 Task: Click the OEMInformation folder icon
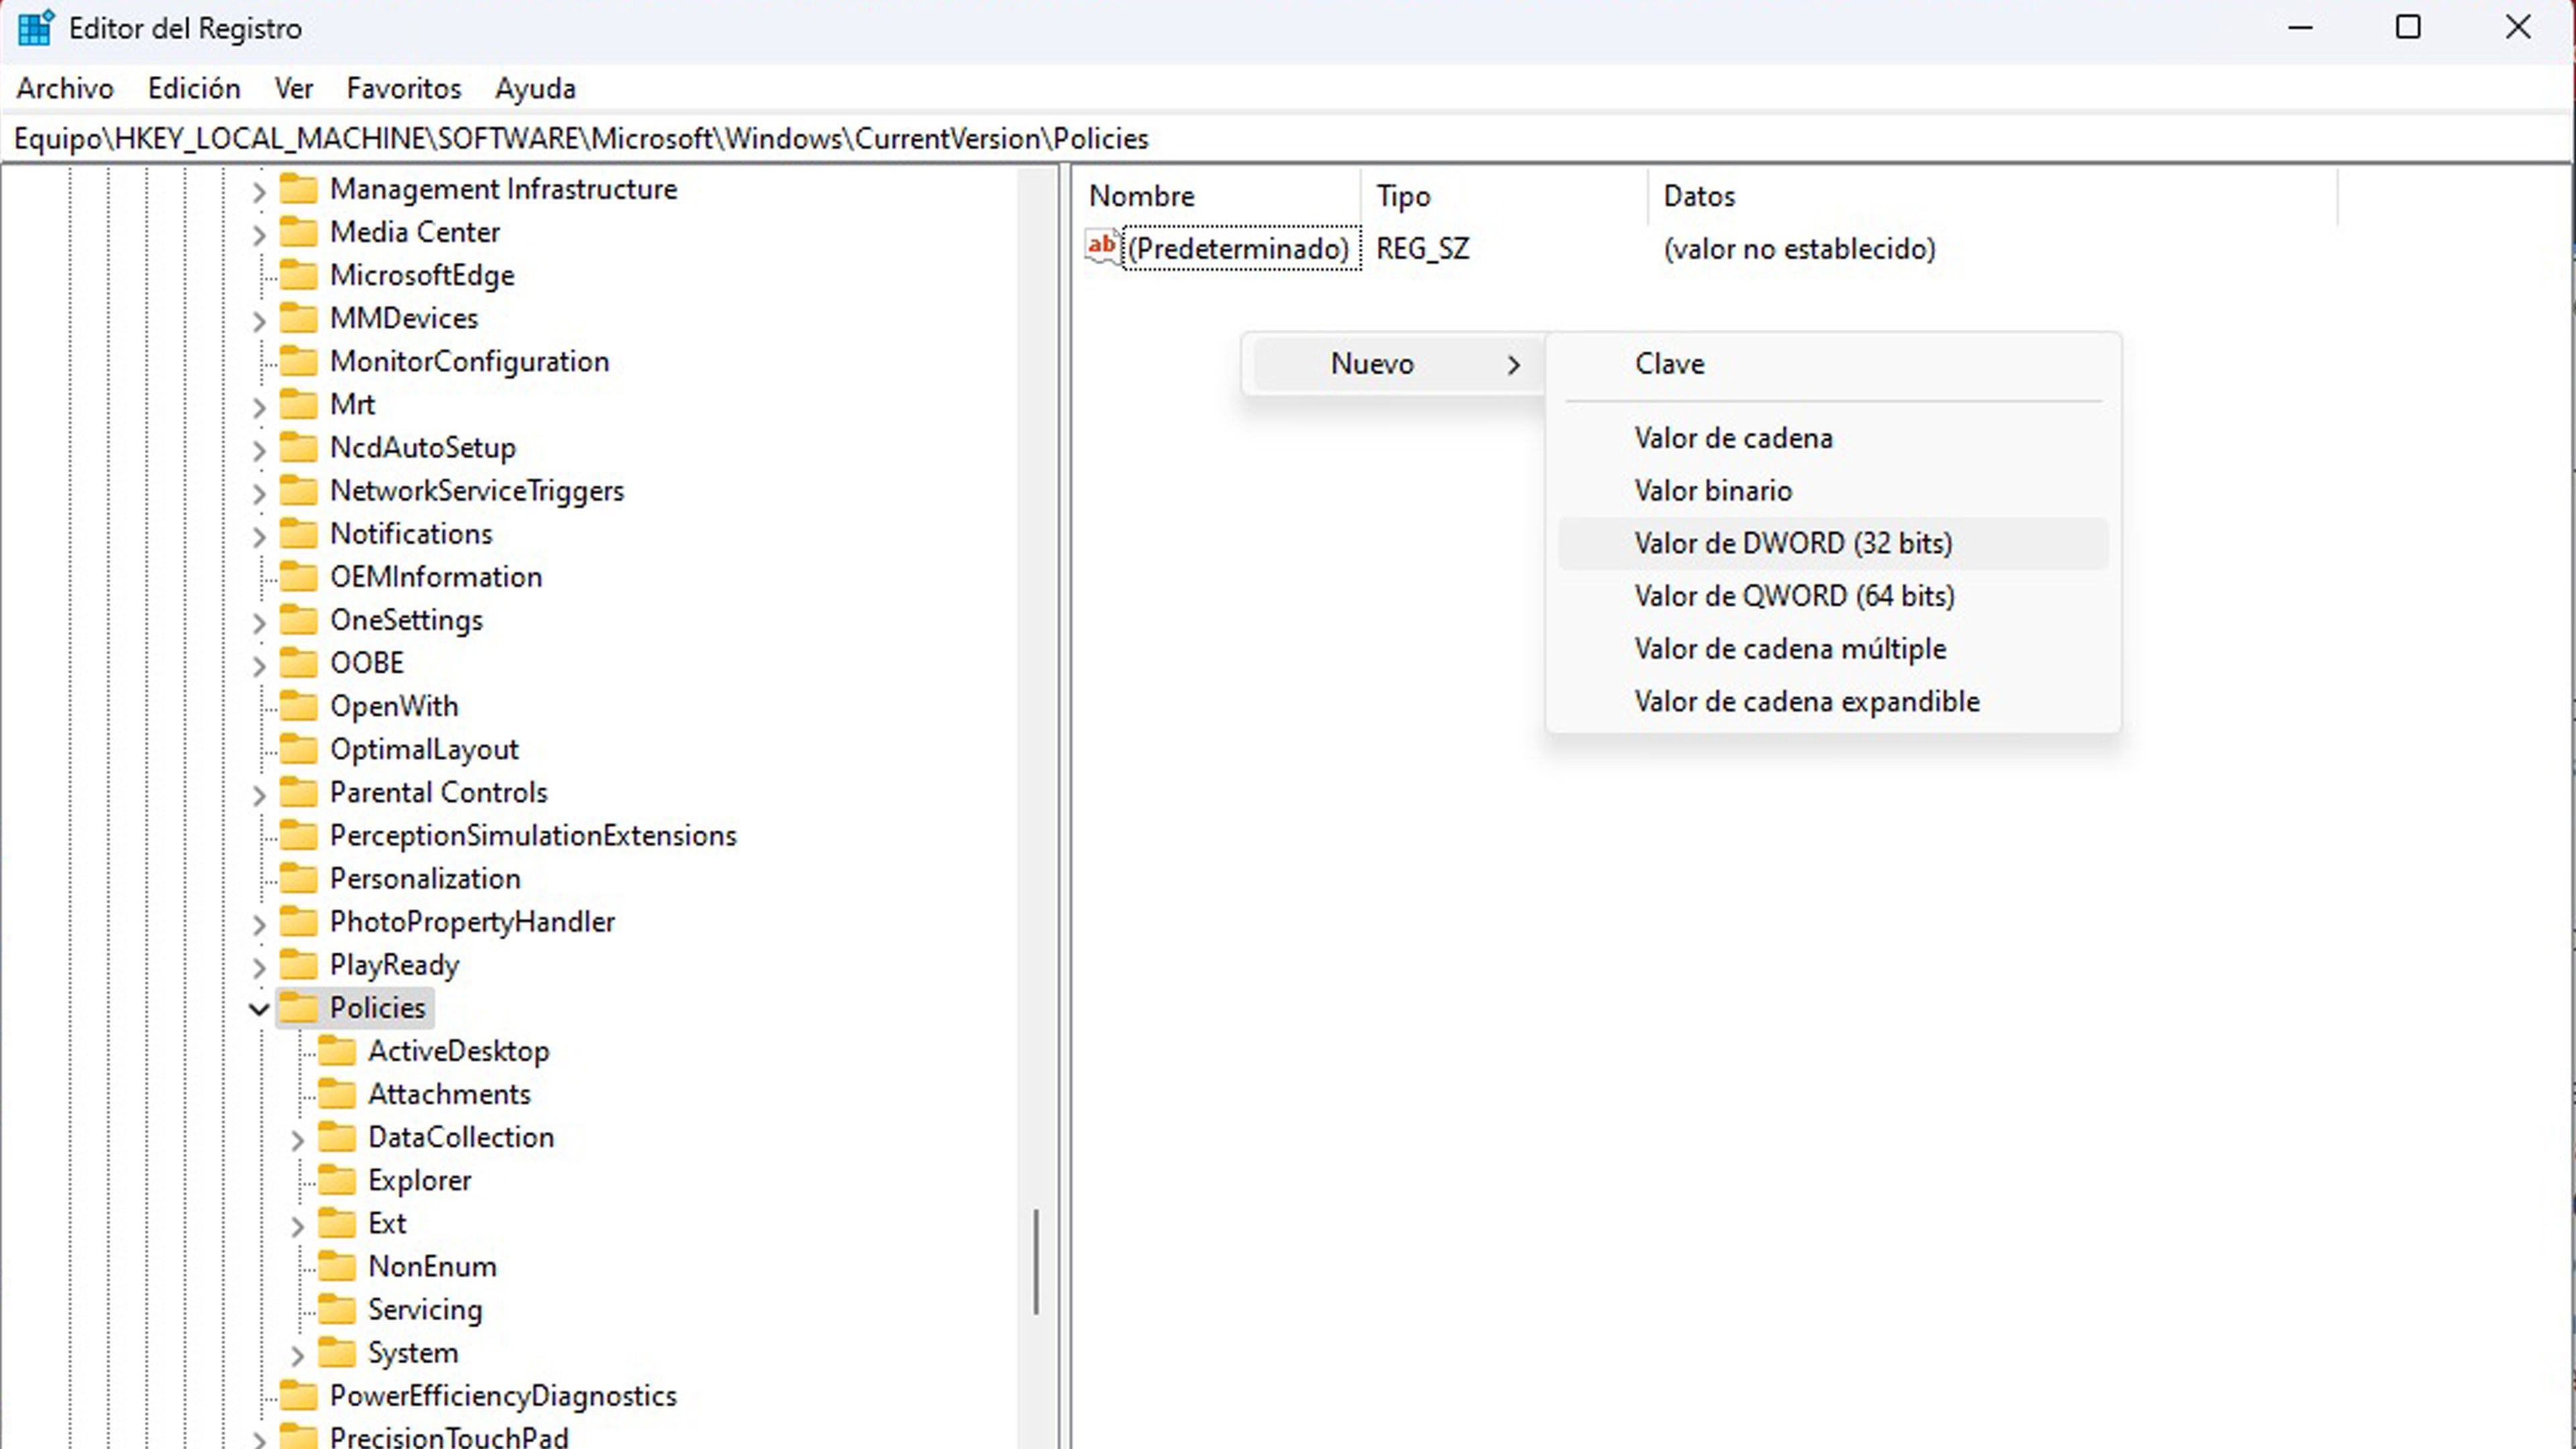point(298,576)
